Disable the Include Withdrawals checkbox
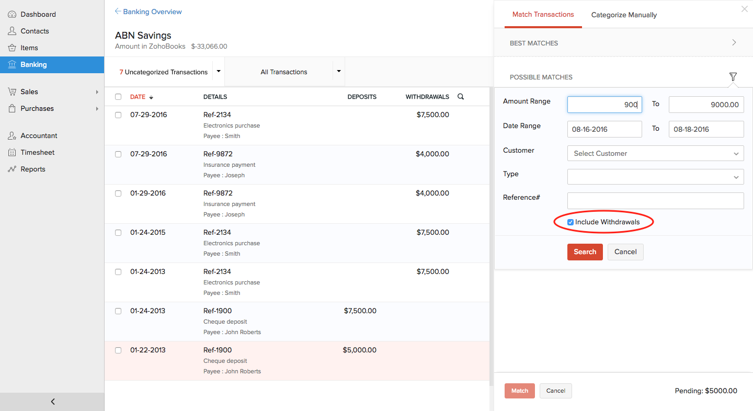 pos(571,222)
